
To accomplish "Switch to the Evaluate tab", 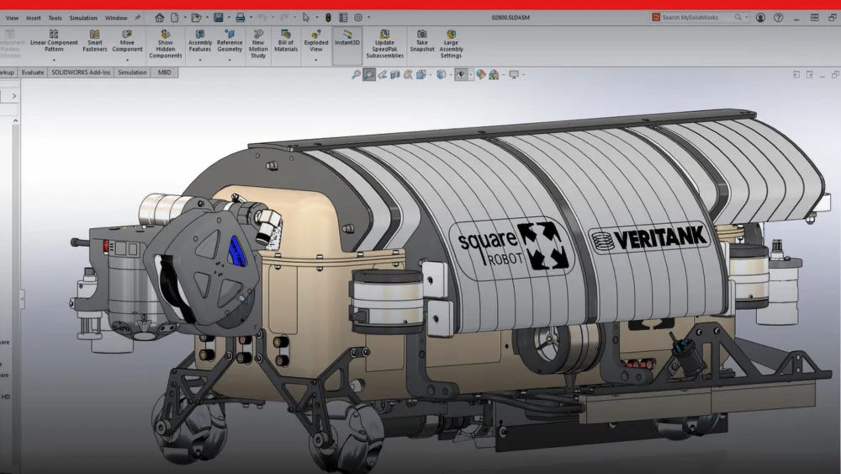I will coord(33,72).
